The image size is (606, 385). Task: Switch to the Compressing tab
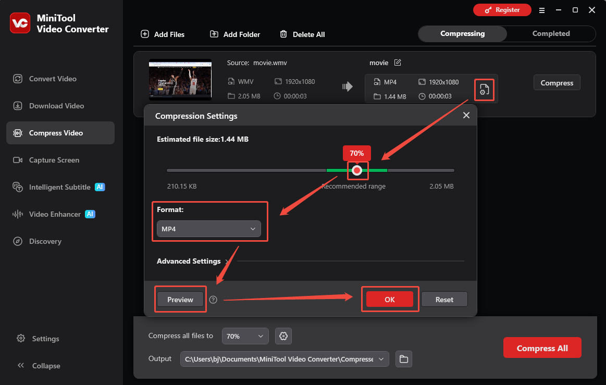(x=462, y=34)
